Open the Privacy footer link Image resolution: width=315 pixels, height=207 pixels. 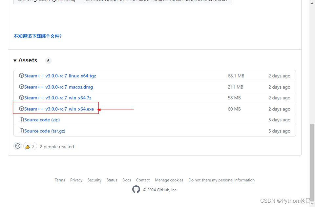pyautogui.click(x=76, y=180)
